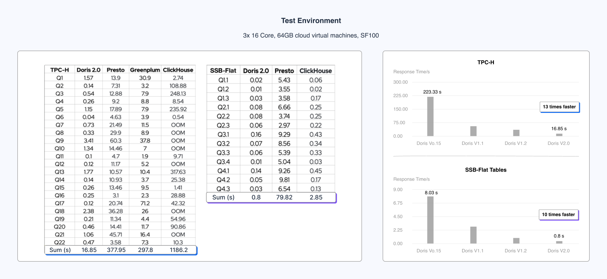The width and height of the screenshot is (607, 279).
Task: Click the 16.85 total in the TPC-H table
Action: pos(89,250)
